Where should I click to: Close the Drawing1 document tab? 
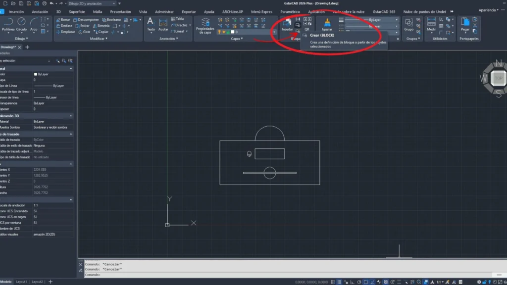click(19, 47)
